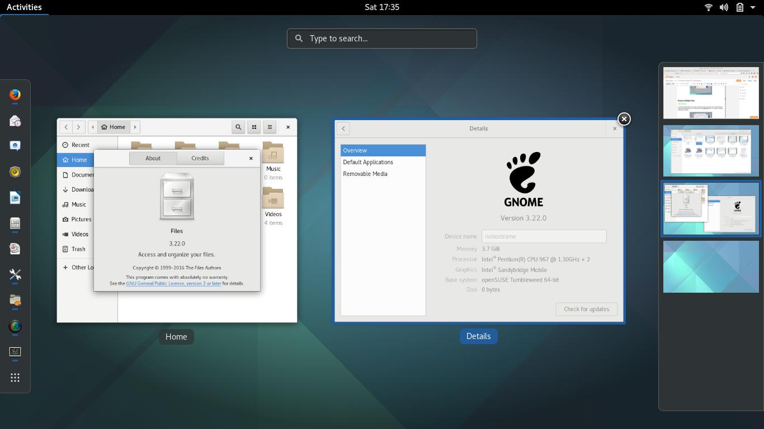Select Videos in Files sidebar
The image size is (764, 429).
[x=76, y=234]
